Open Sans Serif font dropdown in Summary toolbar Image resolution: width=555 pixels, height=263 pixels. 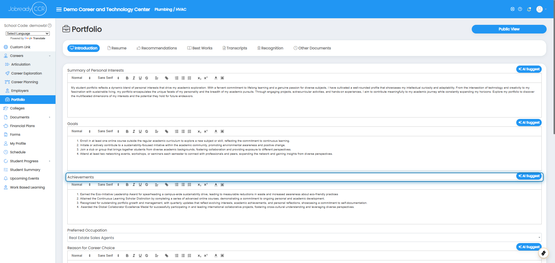[x=108, y=78]
